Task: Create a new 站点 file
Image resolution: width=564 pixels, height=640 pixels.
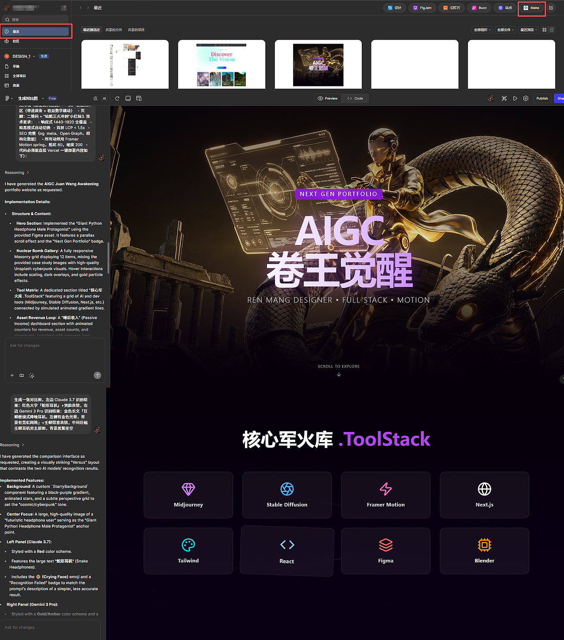Action: (x=505, y=8)
